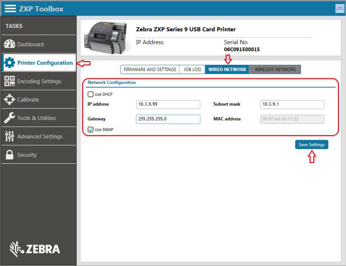Click the disabled MAC address field
The width and height of the screenshot is (346, 266).
292,119
